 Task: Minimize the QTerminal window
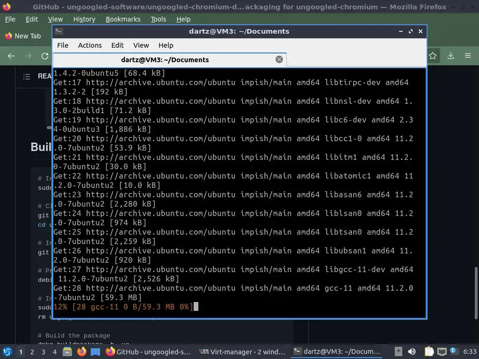tap(401, 31)
